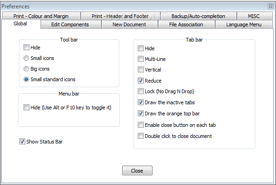Open the Language Menu tab
The image size is (276, 185).
pyautogui.click(x=244, y=24)
